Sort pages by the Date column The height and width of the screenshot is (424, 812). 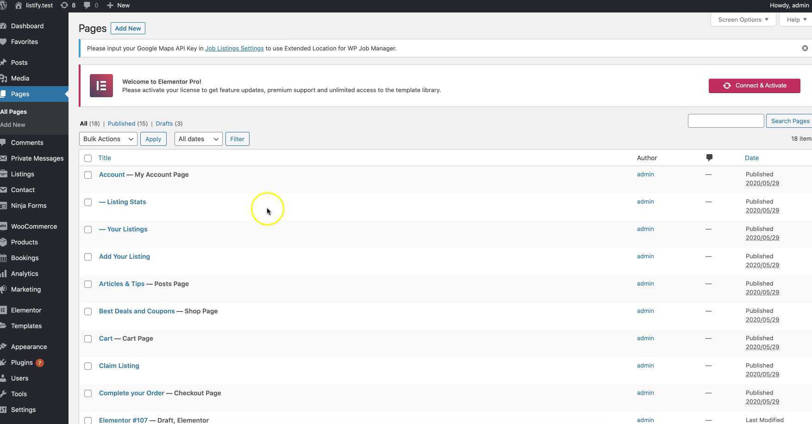(751, 158)
